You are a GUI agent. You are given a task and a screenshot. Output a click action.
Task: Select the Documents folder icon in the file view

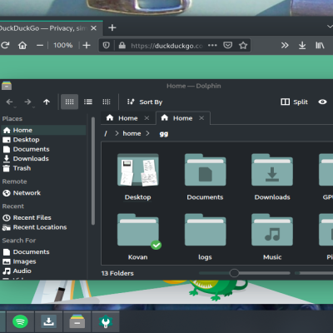coord(205,170)
